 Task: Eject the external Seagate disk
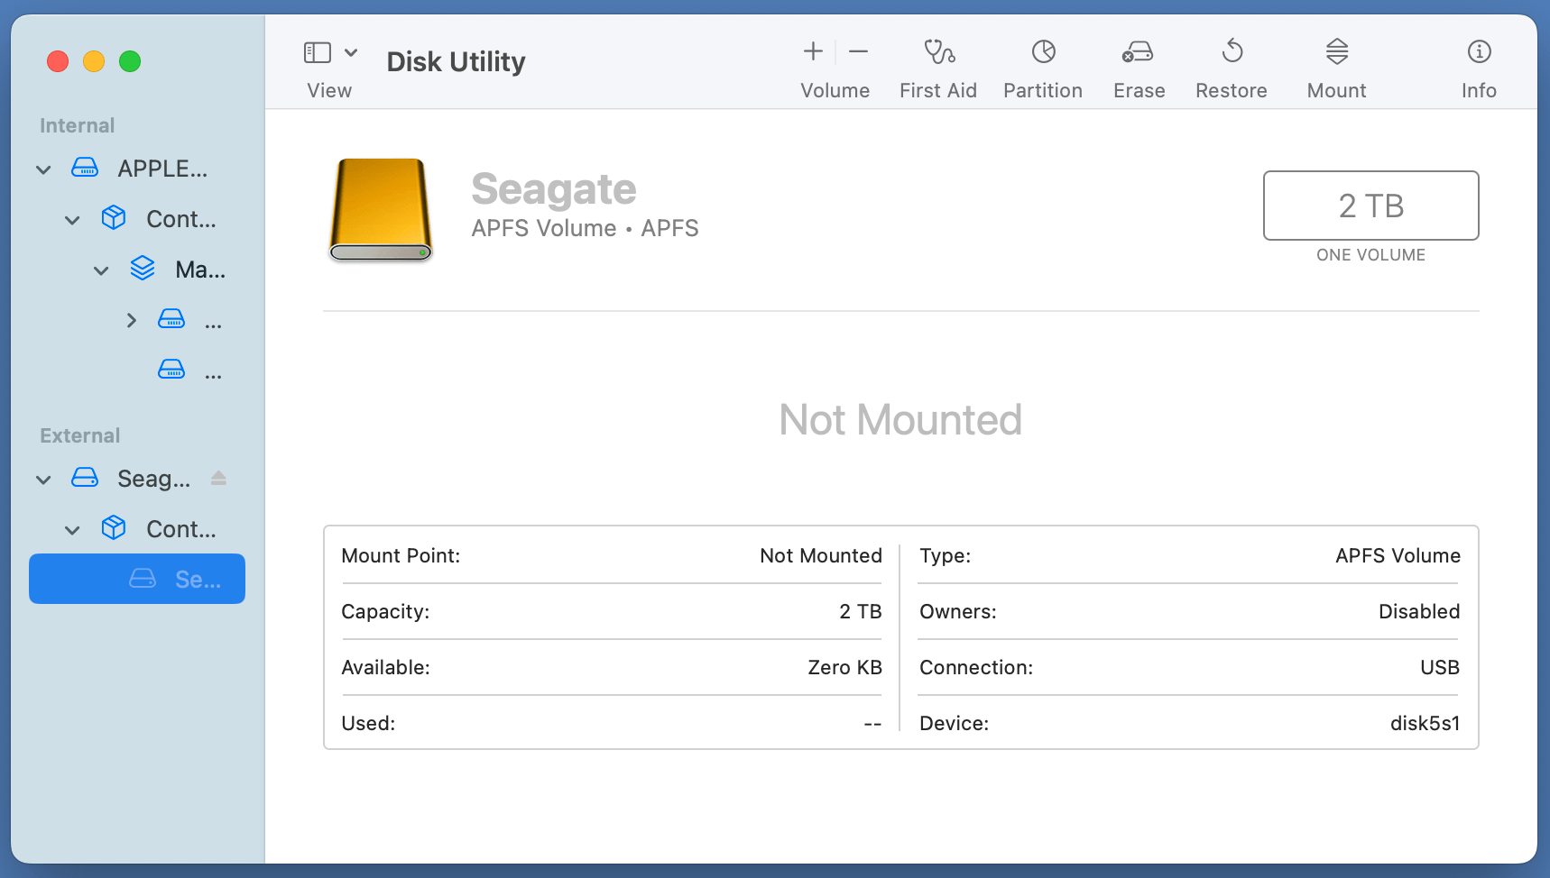tap(217, 479)
